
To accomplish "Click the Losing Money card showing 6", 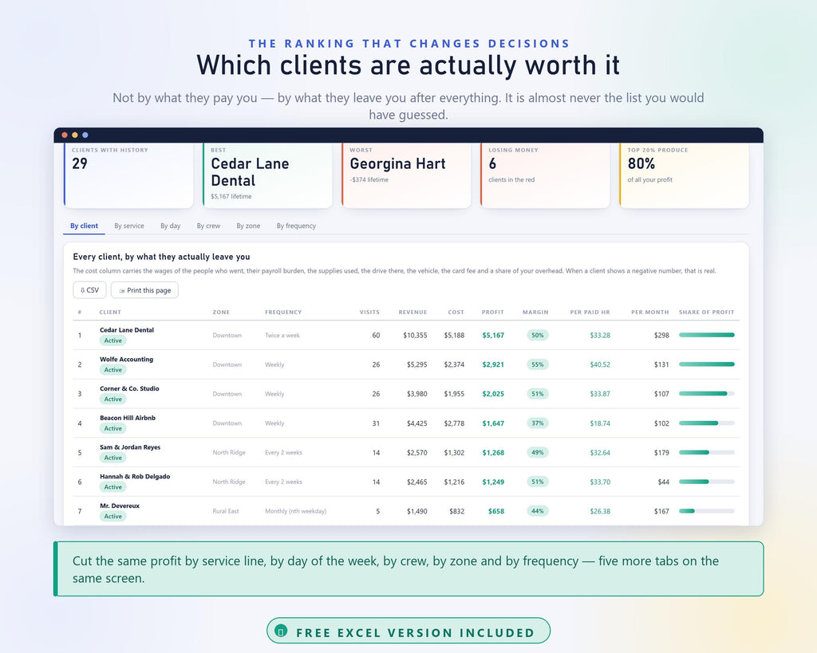I will tap(545, 175).
